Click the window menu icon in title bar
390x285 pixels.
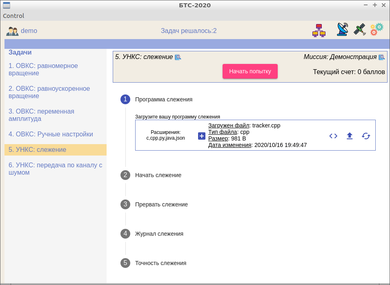(7, 5)
